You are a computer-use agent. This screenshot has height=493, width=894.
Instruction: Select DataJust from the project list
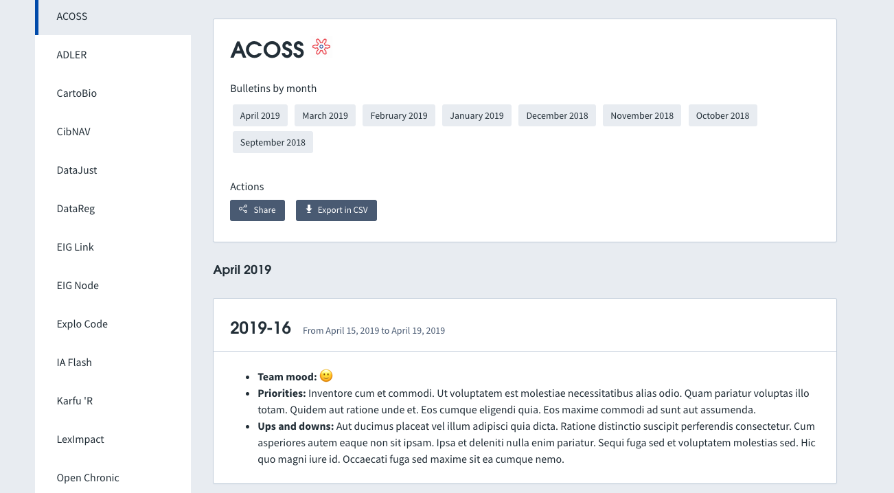(77, 170)
